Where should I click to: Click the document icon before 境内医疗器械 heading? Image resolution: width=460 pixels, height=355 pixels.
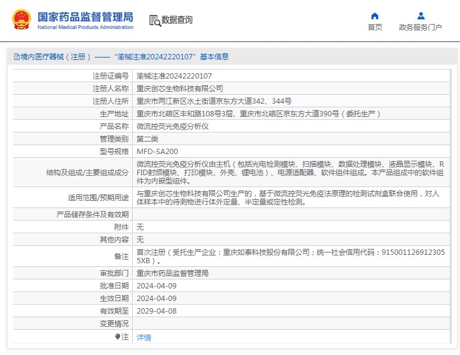click(17, 57)
